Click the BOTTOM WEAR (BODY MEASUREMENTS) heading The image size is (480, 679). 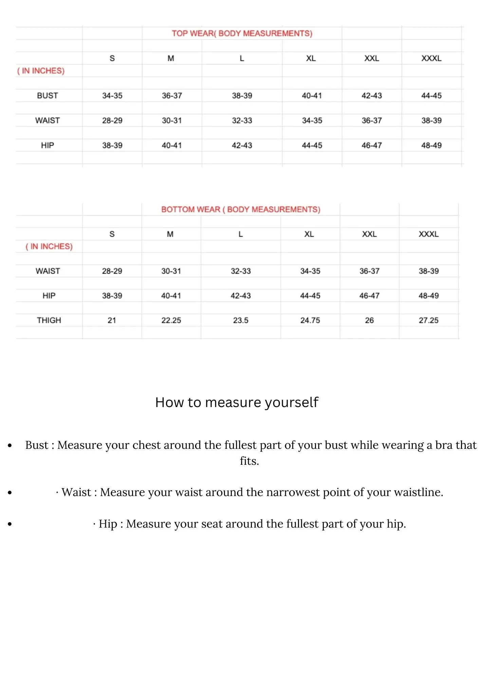(x=241, y=209)
